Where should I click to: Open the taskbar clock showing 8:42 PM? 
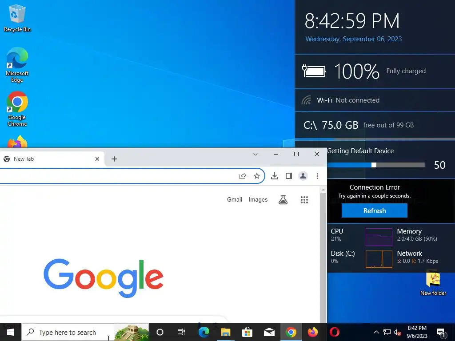click(417, 332)
